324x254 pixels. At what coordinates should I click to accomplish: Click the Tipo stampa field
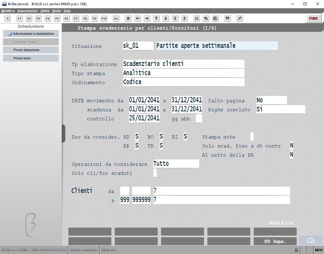coord(184,73)
